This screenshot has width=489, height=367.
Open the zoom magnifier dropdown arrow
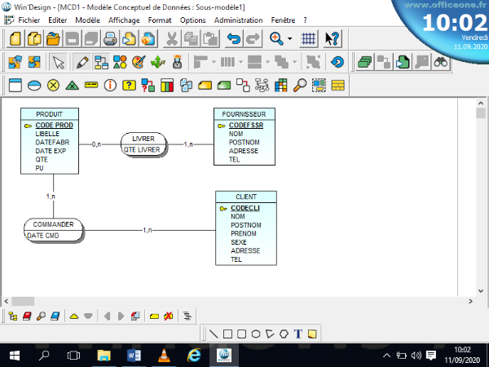pos(289,38)
